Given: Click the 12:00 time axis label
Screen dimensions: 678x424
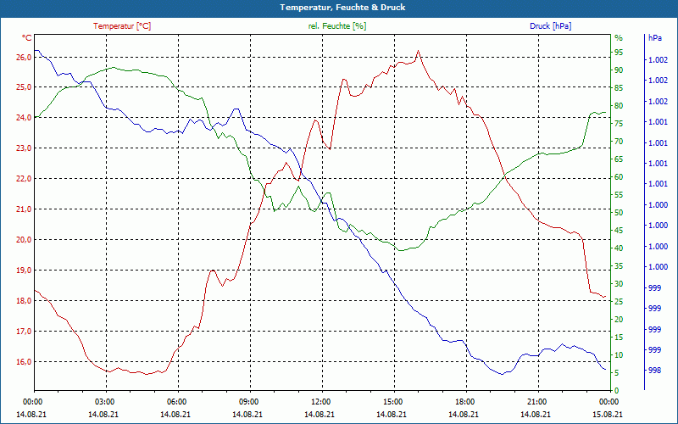Looking at the screenshot, I should pyautogui.click(x=320, y=402).
